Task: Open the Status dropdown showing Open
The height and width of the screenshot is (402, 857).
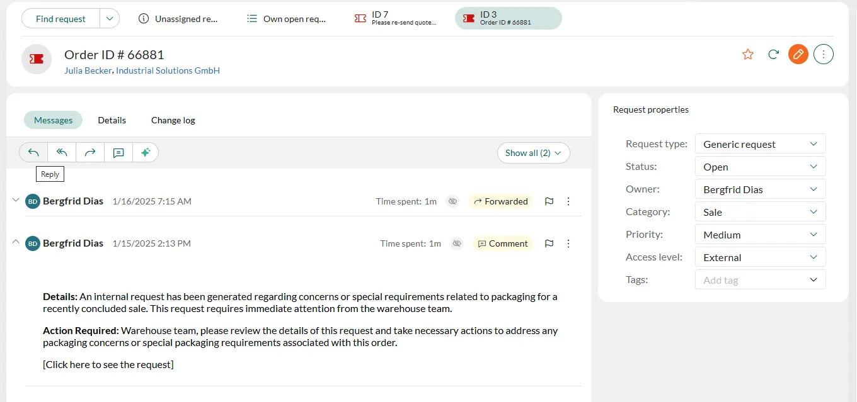Action: (760, 167)
